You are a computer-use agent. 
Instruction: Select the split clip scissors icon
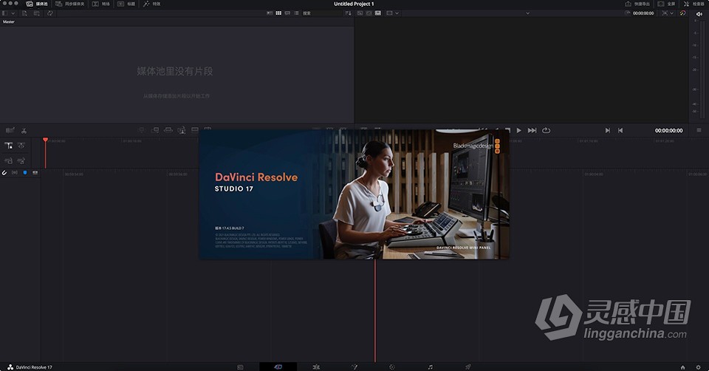24,131
